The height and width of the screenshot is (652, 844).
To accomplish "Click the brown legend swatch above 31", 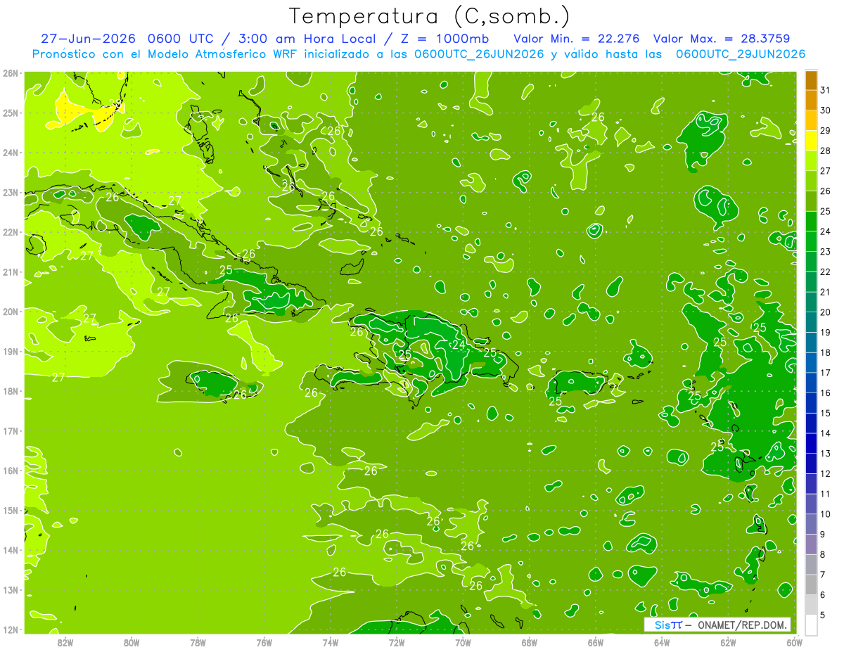I will [x=810, y=80].
